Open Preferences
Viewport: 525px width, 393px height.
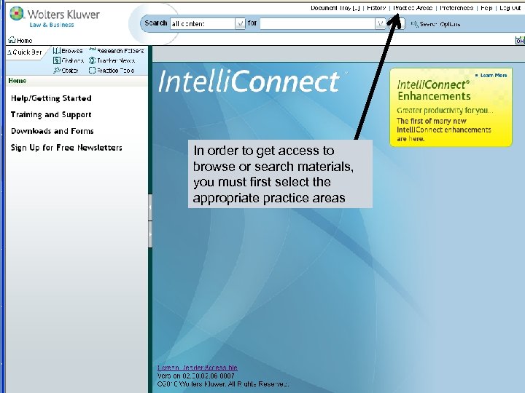456,8
